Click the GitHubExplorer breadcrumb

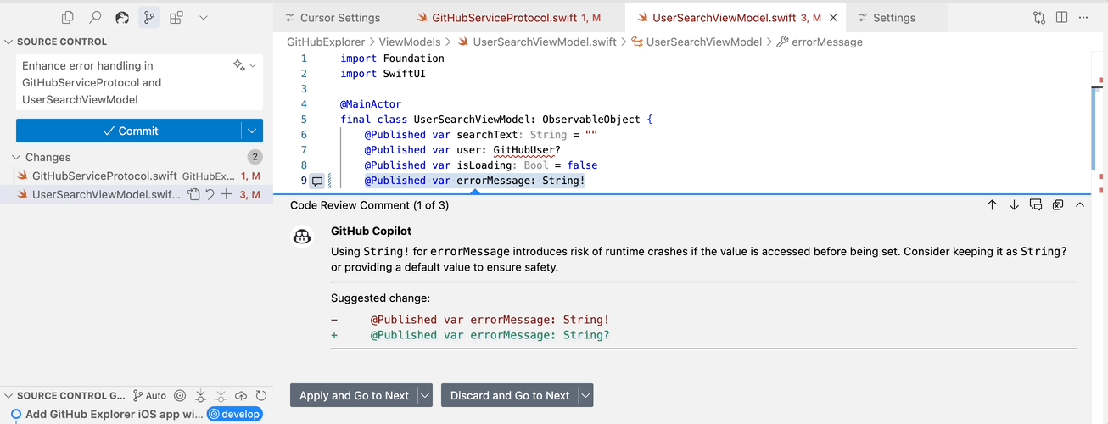pyautogui.click(x=326, y=42)
